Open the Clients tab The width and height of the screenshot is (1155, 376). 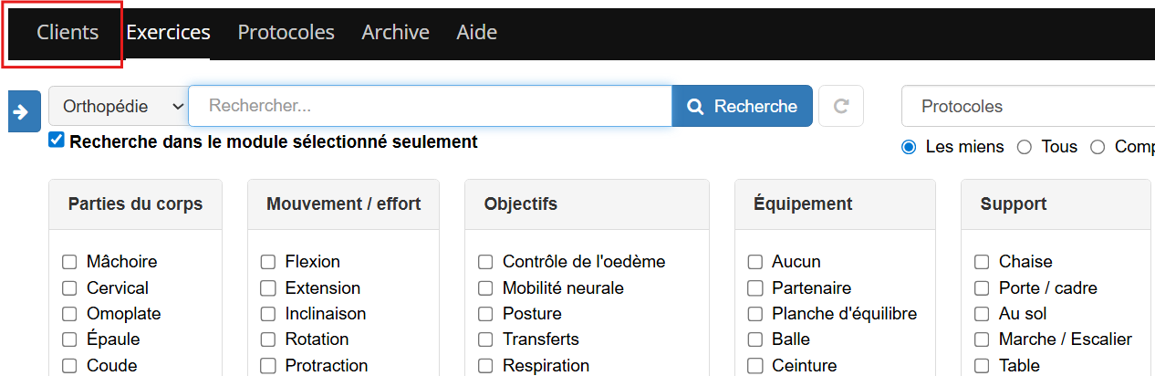pos(68,32)
